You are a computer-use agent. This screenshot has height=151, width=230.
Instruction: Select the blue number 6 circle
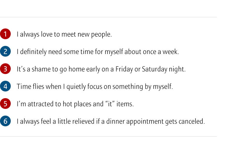pos(5,121)
